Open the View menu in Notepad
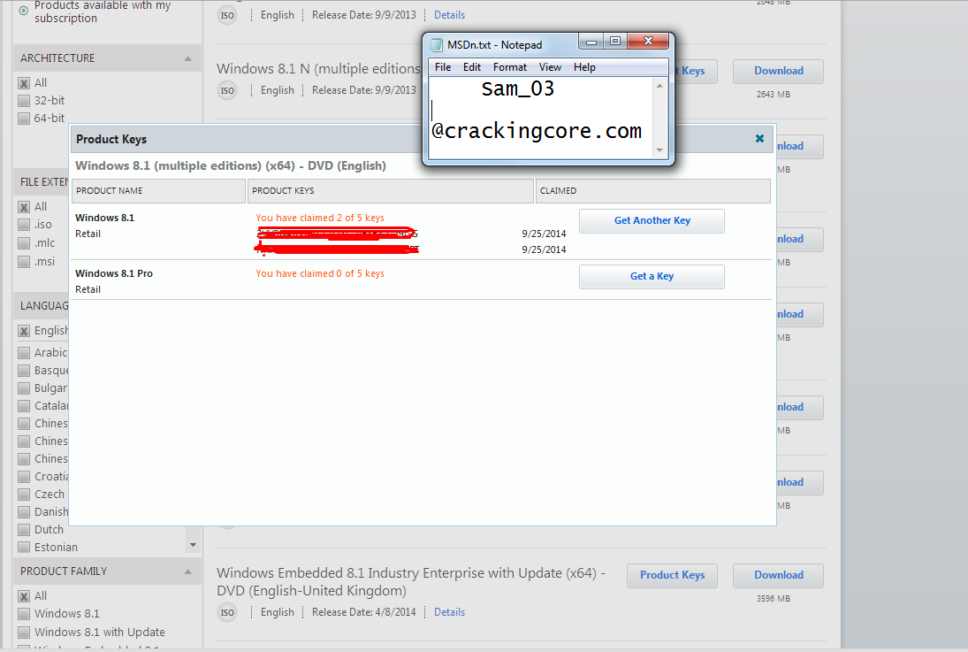This screenshot has width=968, height=652. tap(550, 66)
